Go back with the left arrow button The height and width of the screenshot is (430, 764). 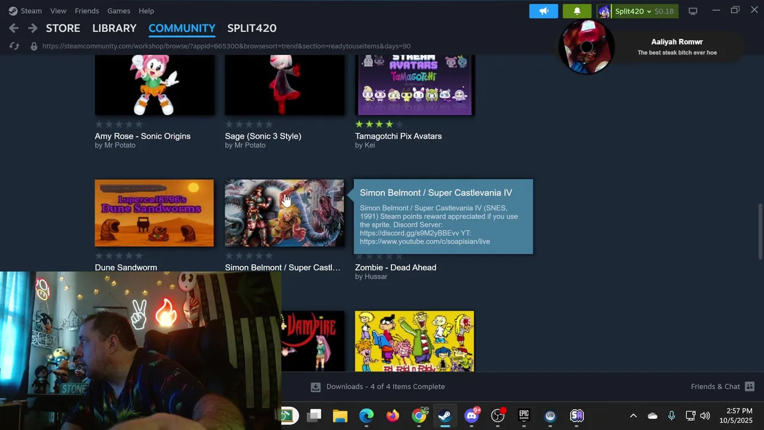pyautogui.click(x=14, y=28)
